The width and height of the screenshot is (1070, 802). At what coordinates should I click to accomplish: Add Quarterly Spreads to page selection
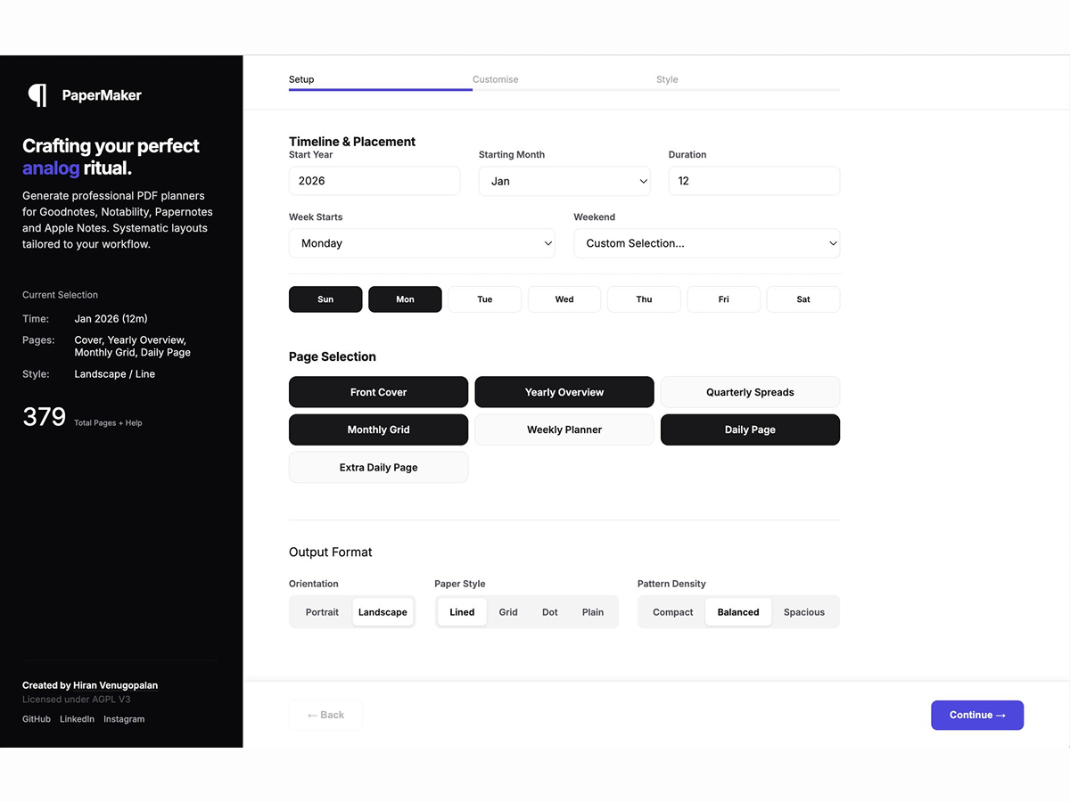point(750,392)
